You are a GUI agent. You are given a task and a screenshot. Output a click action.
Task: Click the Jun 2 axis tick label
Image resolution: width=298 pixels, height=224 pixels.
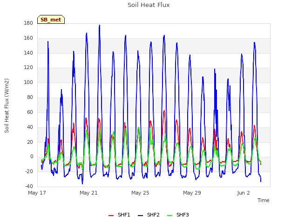tap(244, 193)
